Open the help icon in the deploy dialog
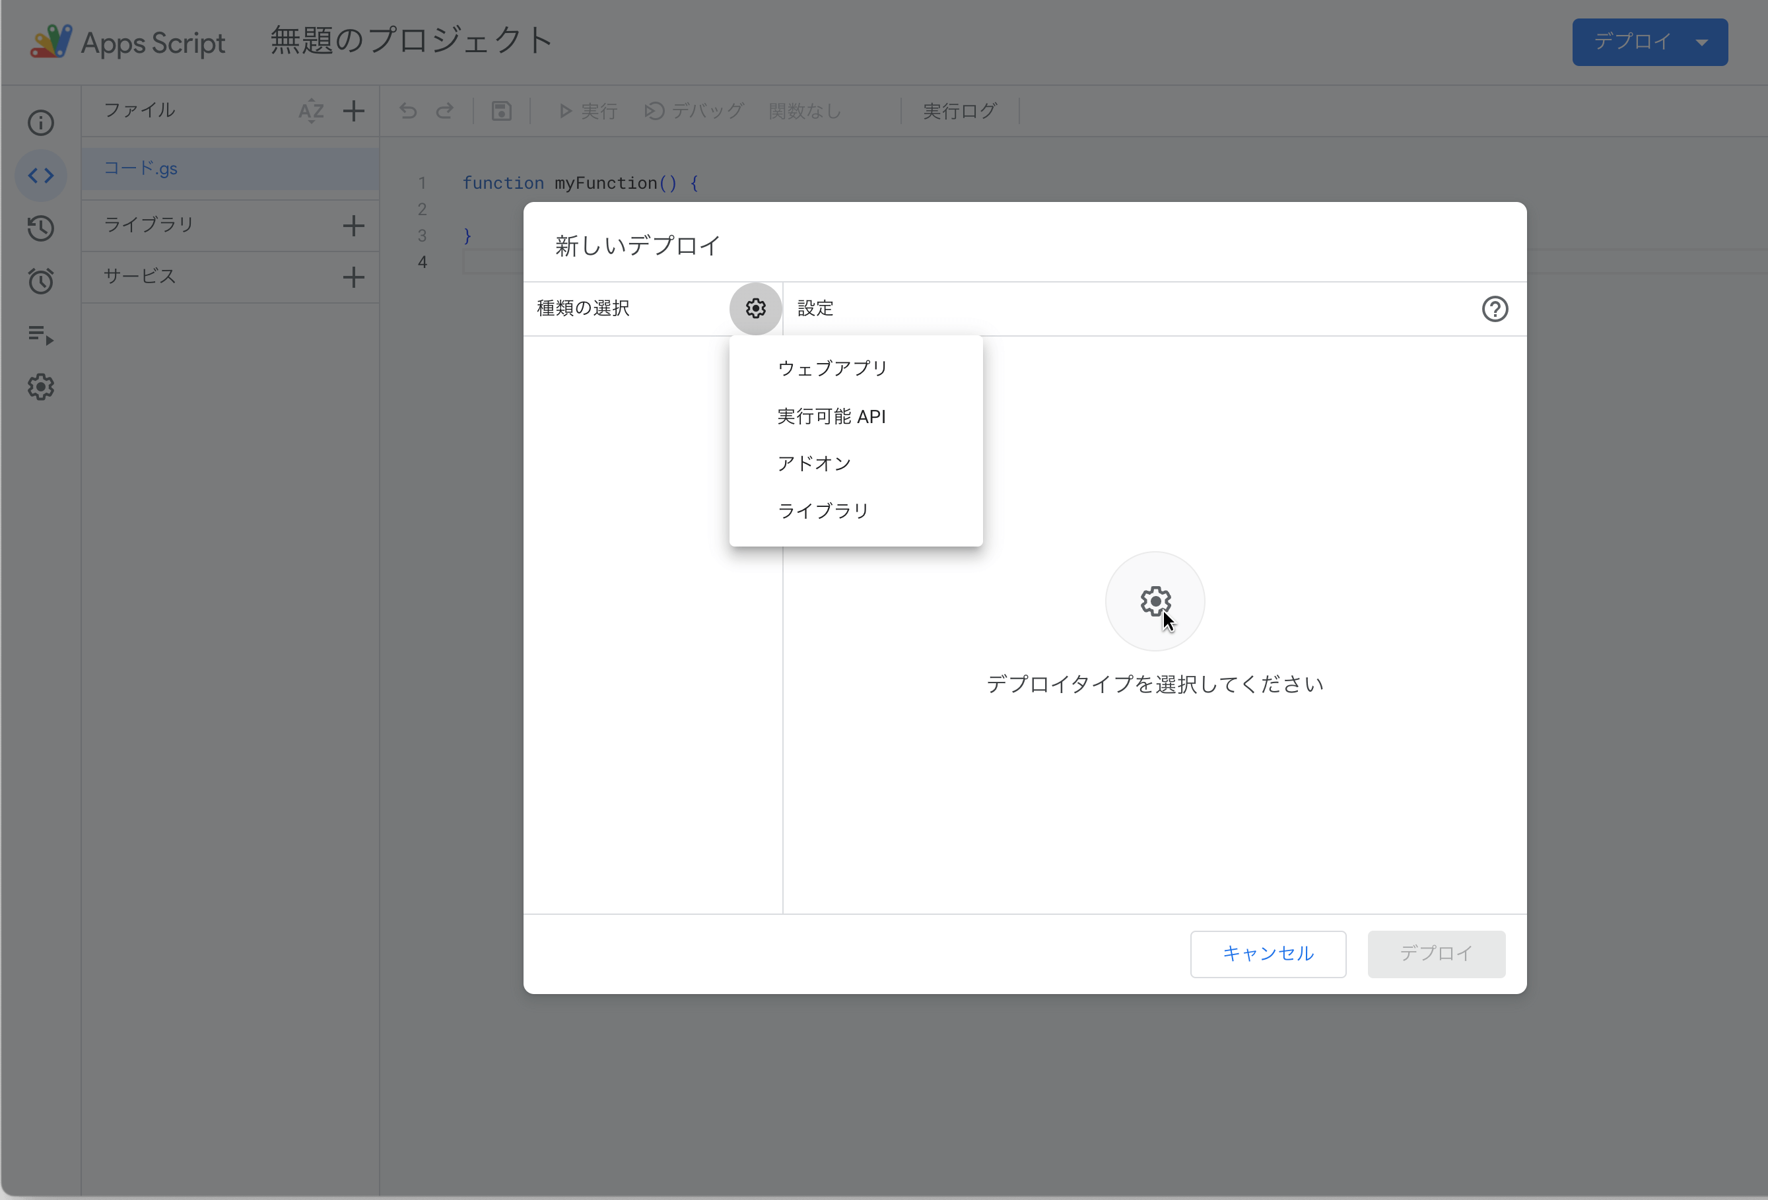The height and width of the screenshot is (1200, 1768). tap(1494, 309)
